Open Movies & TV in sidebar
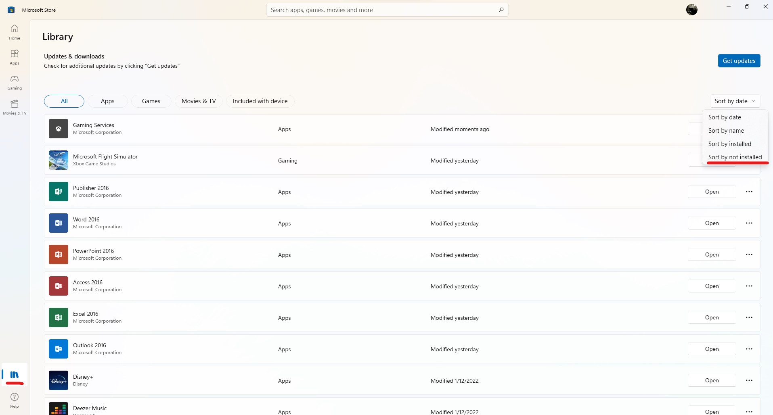This screenshot has height=415, width=773. pyautogui.click(x=15, y=107)
